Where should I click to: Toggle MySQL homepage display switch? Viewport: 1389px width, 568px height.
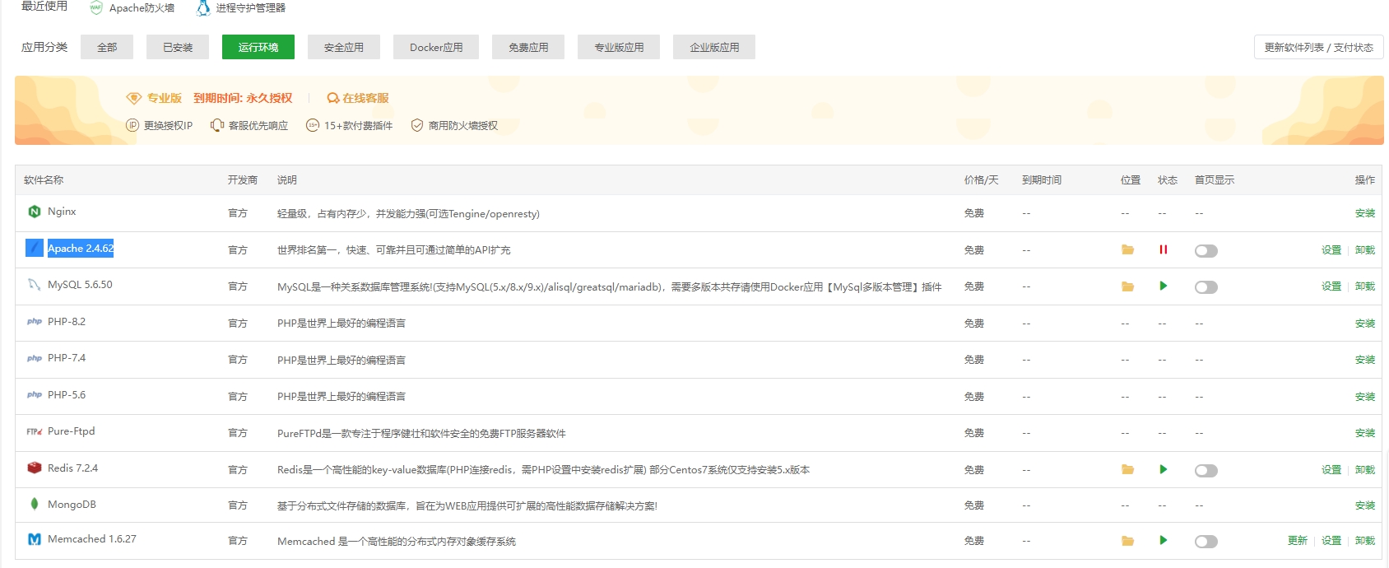tap(1206, 287)
